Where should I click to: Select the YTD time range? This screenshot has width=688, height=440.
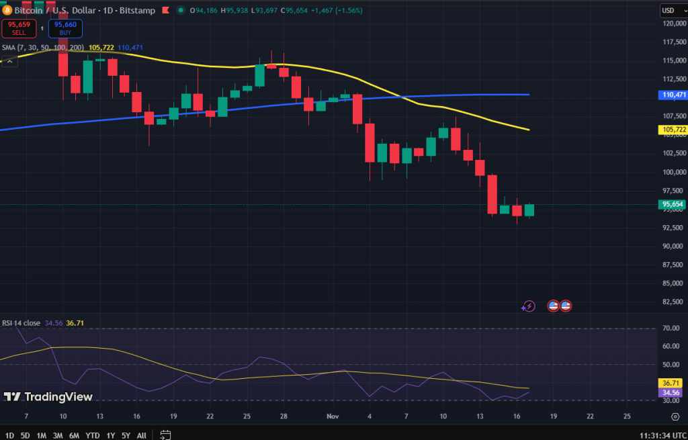pos(92,435)
